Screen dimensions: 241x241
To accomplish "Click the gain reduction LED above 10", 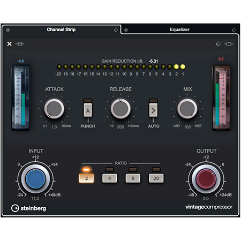I will 124,67.
